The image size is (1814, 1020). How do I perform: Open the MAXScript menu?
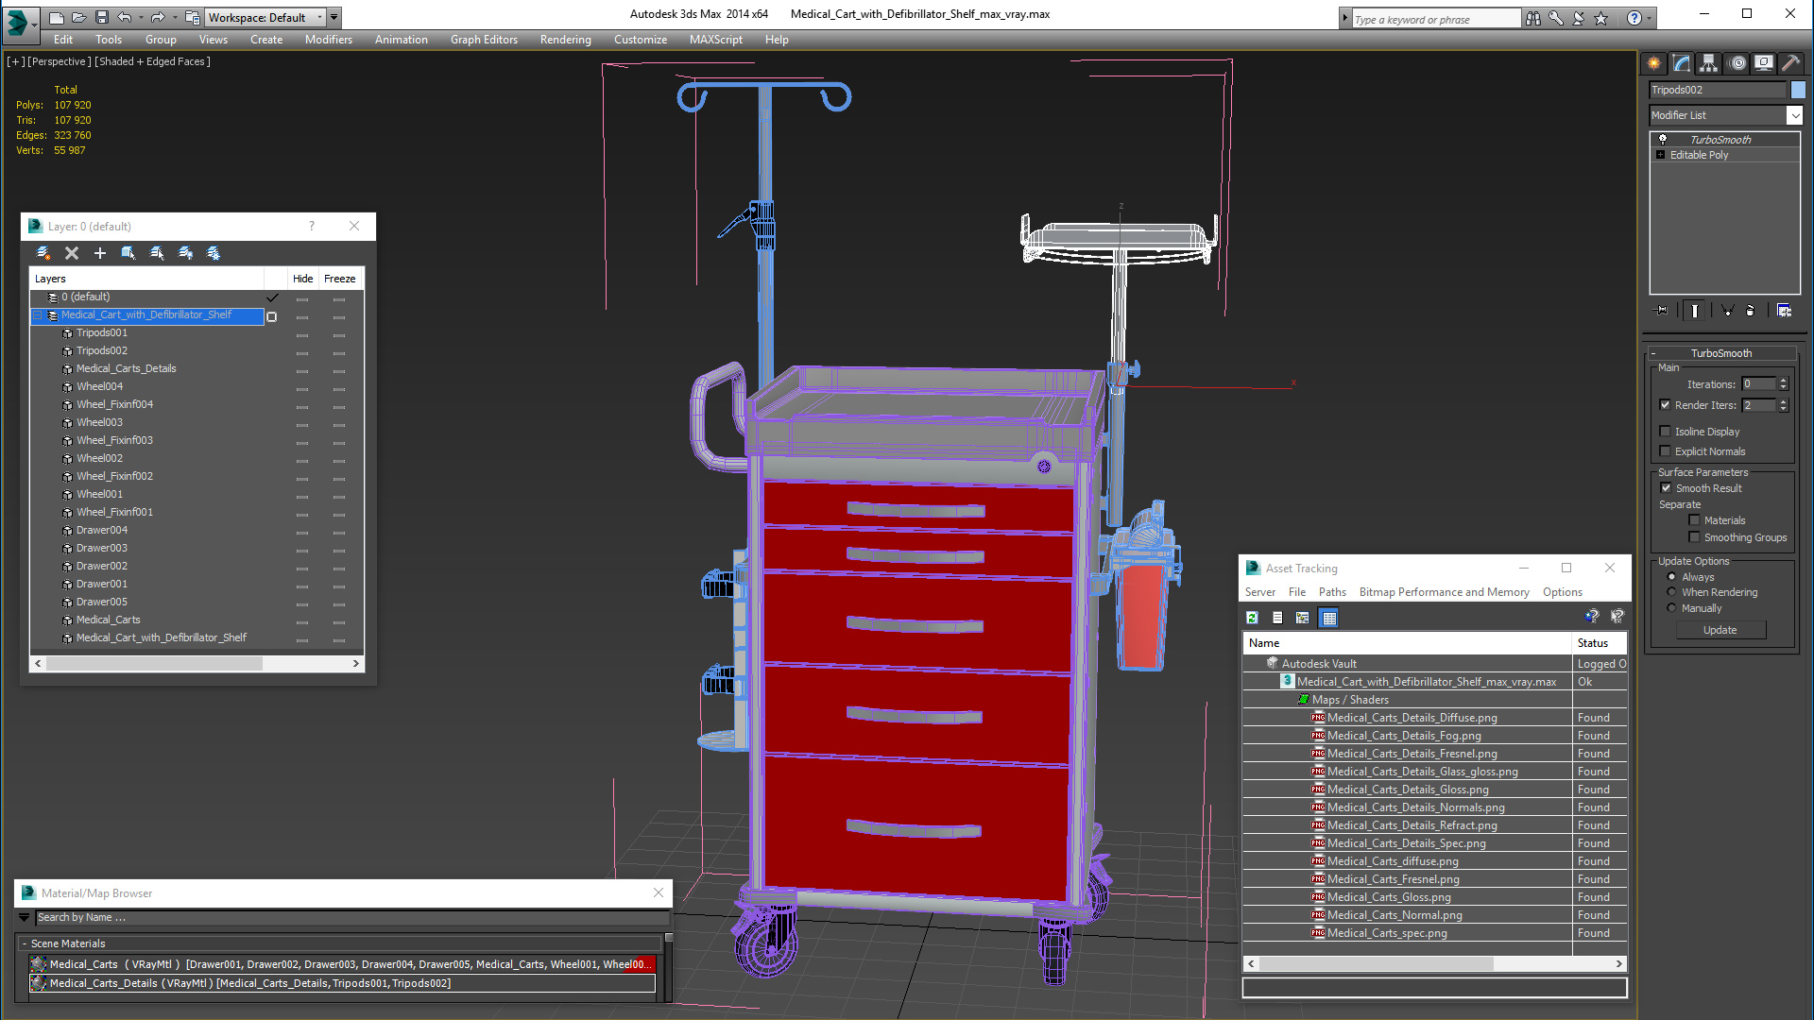(x=715, y=40)
